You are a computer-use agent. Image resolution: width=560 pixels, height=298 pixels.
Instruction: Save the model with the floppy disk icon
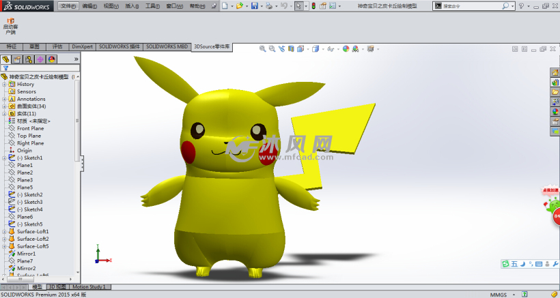tap(255, 5)
